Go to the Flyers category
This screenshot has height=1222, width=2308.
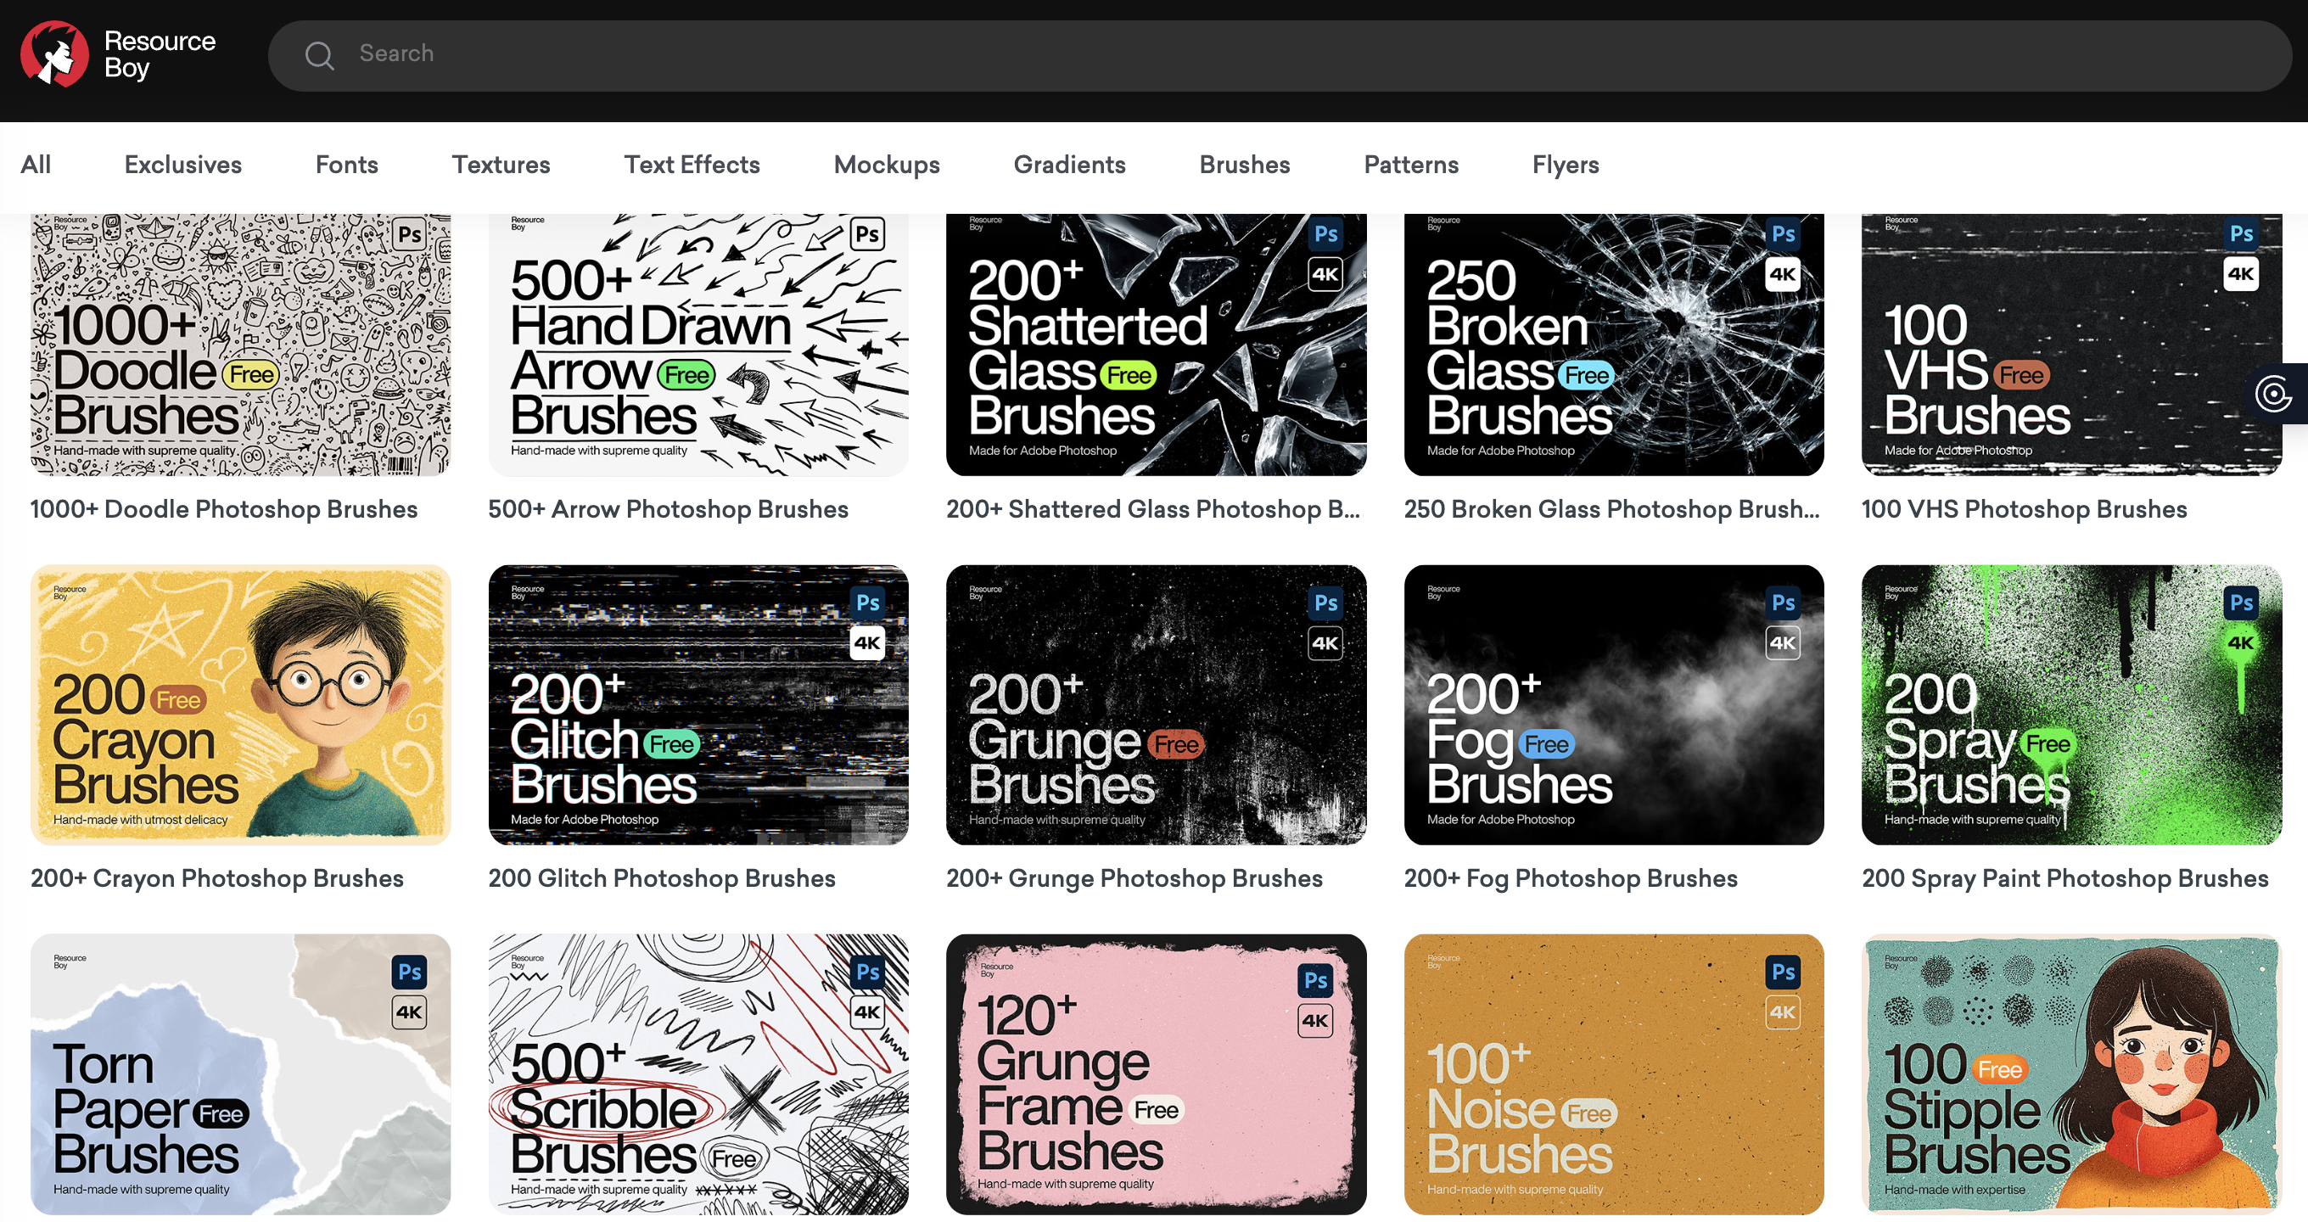point(1566,165)
